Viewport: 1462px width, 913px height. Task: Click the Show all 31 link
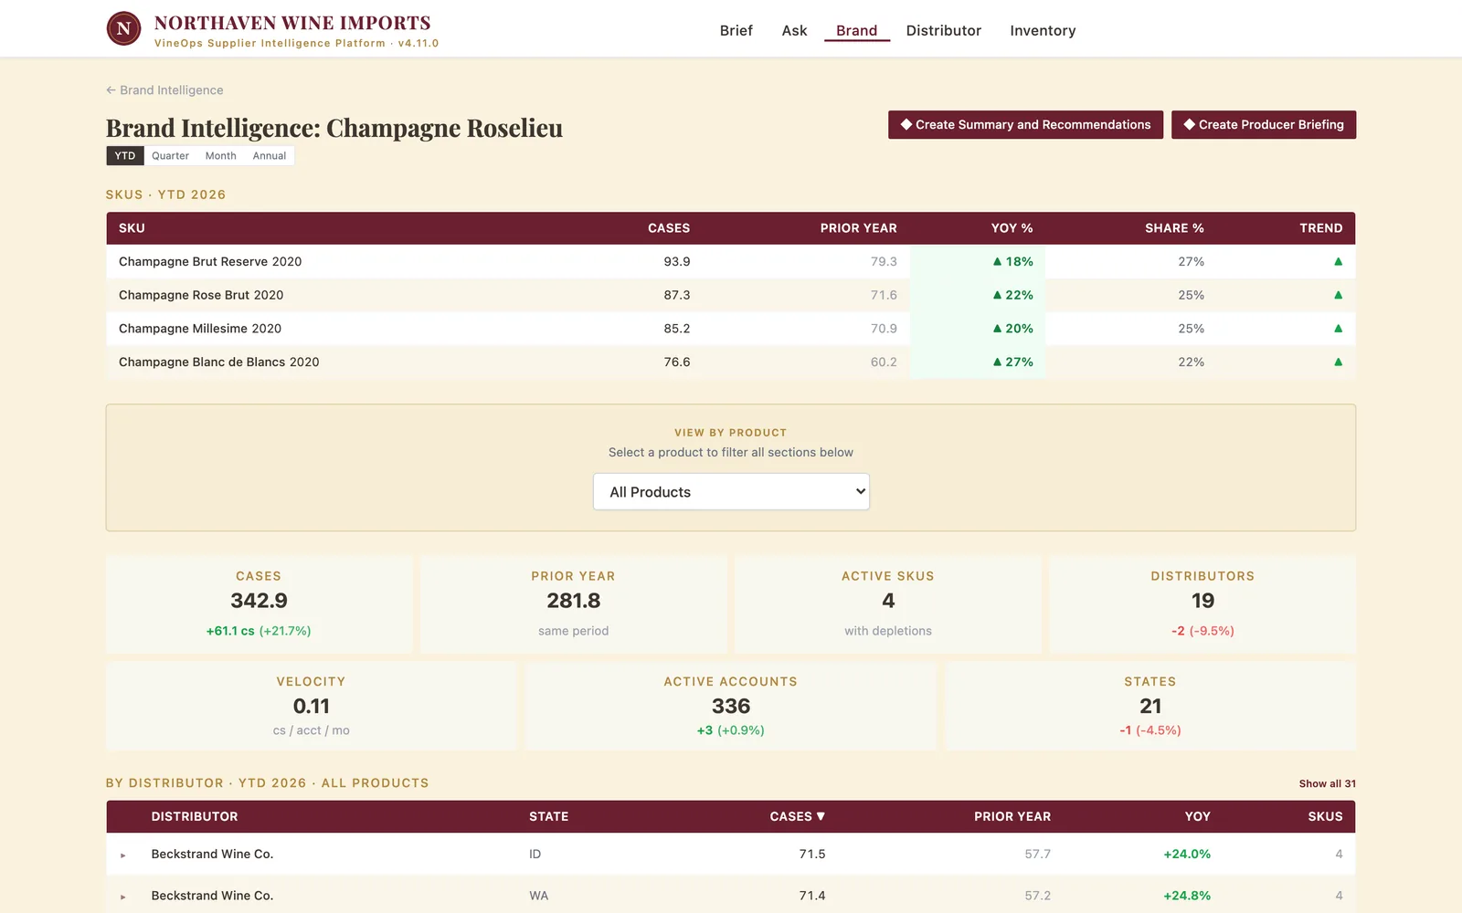[x=1327, y=783]
